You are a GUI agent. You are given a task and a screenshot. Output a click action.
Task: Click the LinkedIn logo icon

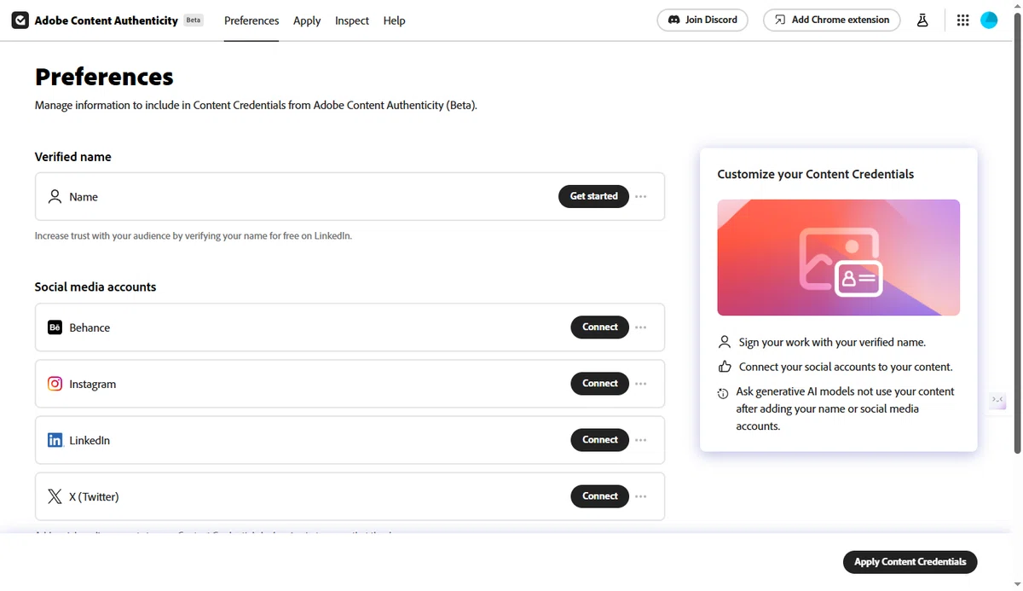[x=55, y=440]
